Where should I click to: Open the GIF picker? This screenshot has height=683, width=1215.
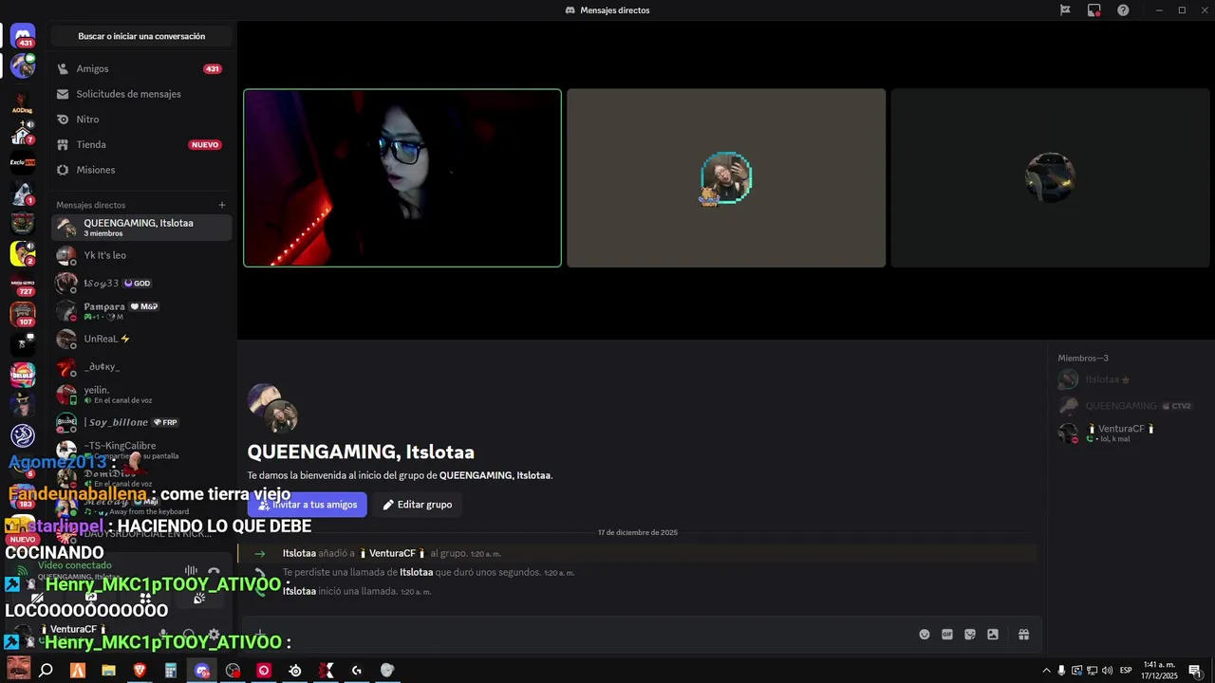tap(947, 635)
